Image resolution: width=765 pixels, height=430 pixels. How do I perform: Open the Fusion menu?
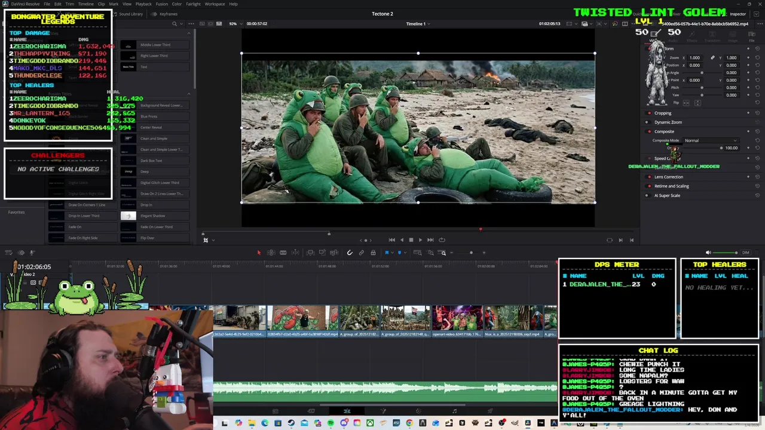click(162, 4)
